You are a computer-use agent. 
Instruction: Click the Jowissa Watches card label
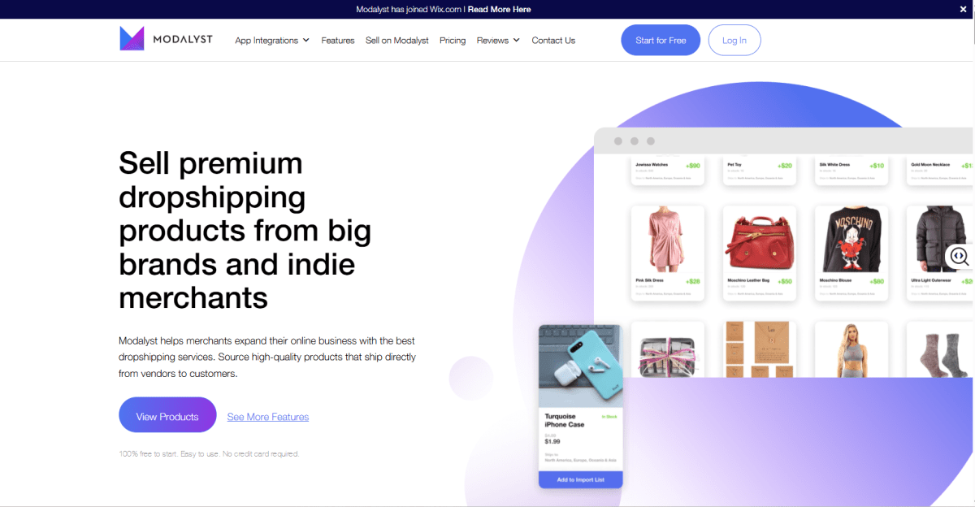click(x=652, y=164)
